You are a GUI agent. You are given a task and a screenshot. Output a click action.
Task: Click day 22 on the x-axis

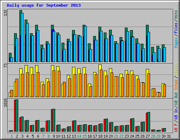click(121, 136)
